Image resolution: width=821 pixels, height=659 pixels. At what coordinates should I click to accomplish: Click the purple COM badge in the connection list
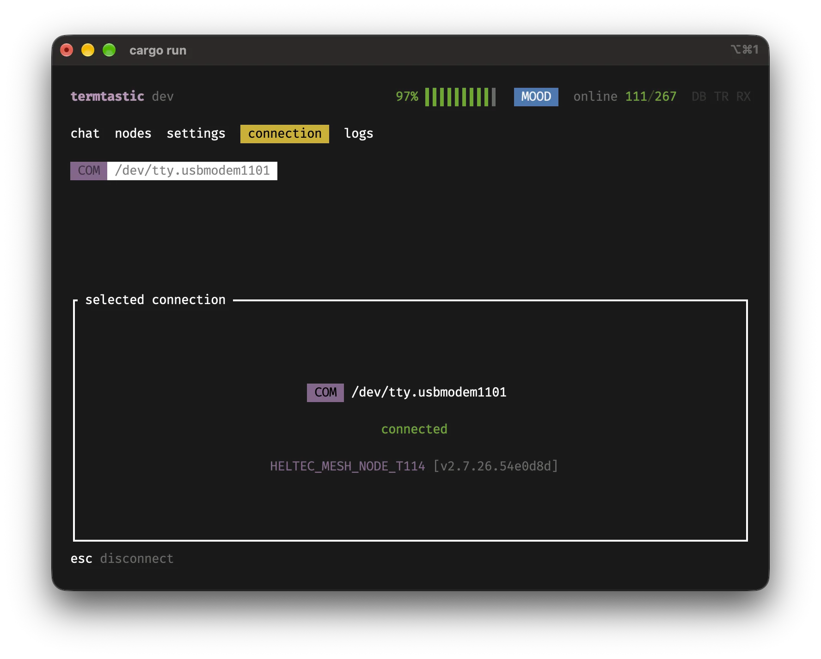point(89,171)
